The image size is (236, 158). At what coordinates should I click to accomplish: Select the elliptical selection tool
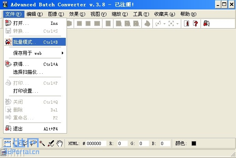(x=16, y=143)
